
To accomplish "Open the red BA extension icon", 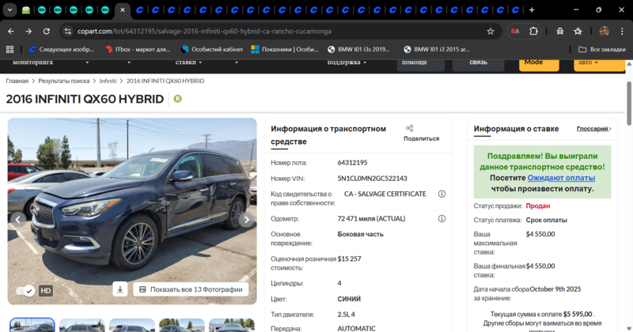I will pyautogui.click(x=515, y=31).
